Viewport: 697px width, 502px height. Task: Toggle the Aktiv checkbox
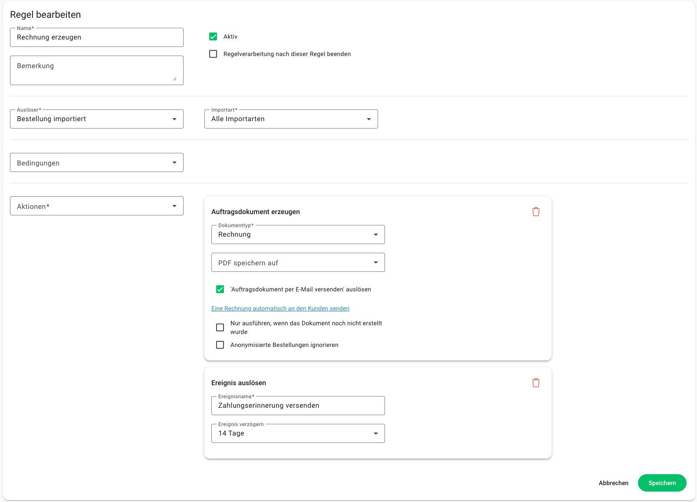(213, 36)
